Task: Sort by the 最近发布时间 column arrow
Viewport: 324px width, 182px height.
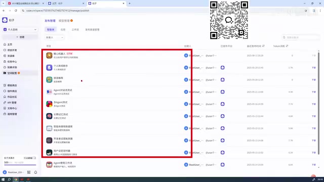Action: [263, 46]
